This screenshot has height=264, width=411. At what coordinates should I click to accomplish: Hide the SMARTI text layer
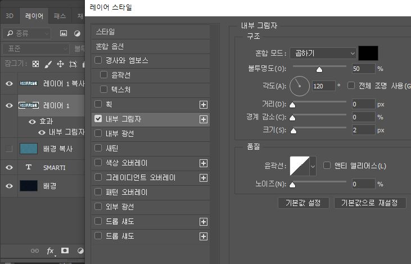[9, 167]
